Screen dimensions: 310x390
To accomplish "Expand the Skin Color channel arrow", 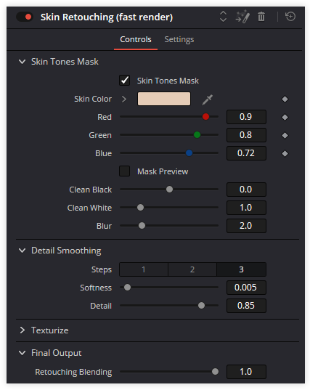I will tap(124, 99).
